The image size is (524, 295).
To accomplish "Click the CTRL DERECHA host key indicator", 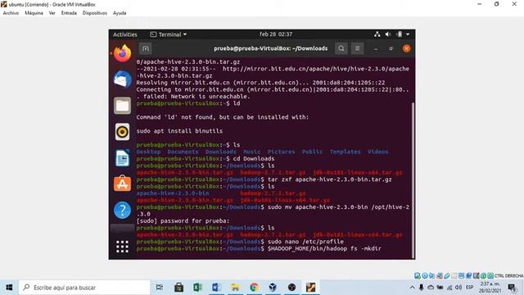I will click(508, 275).
